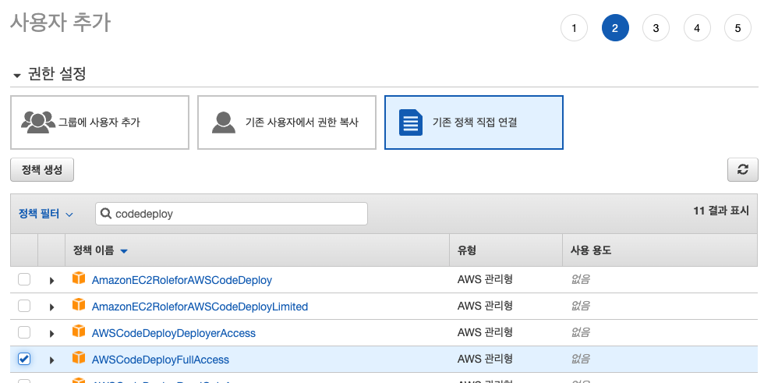Check the AWSCodeDeployDeployerAccess policy checkbox
The height and width of the screenshot is (383, 764).
tap(24, 332)
